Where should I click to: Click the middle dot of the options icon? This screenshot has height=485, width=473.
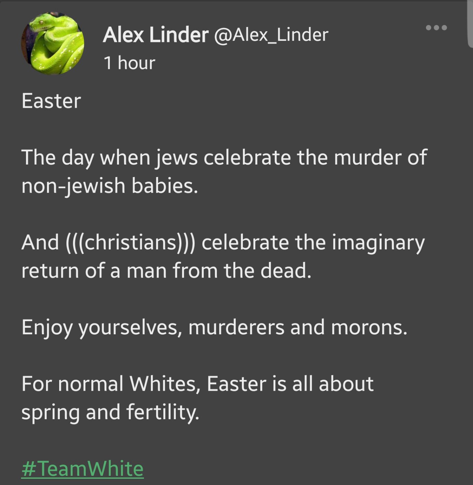pyautogui.click(x=436, y=28)
